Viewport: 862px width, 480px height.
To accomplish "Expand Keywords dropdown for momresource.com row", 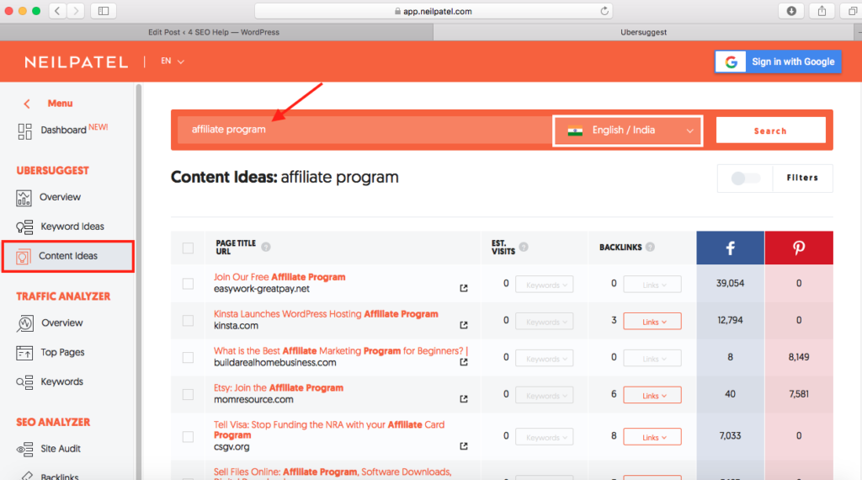I will (x=545, y=395).
